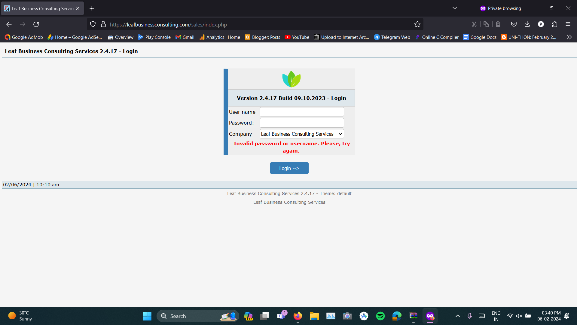Focus the Password field
577x325 pixels.
pyautogui.click(x=302, y=123)
